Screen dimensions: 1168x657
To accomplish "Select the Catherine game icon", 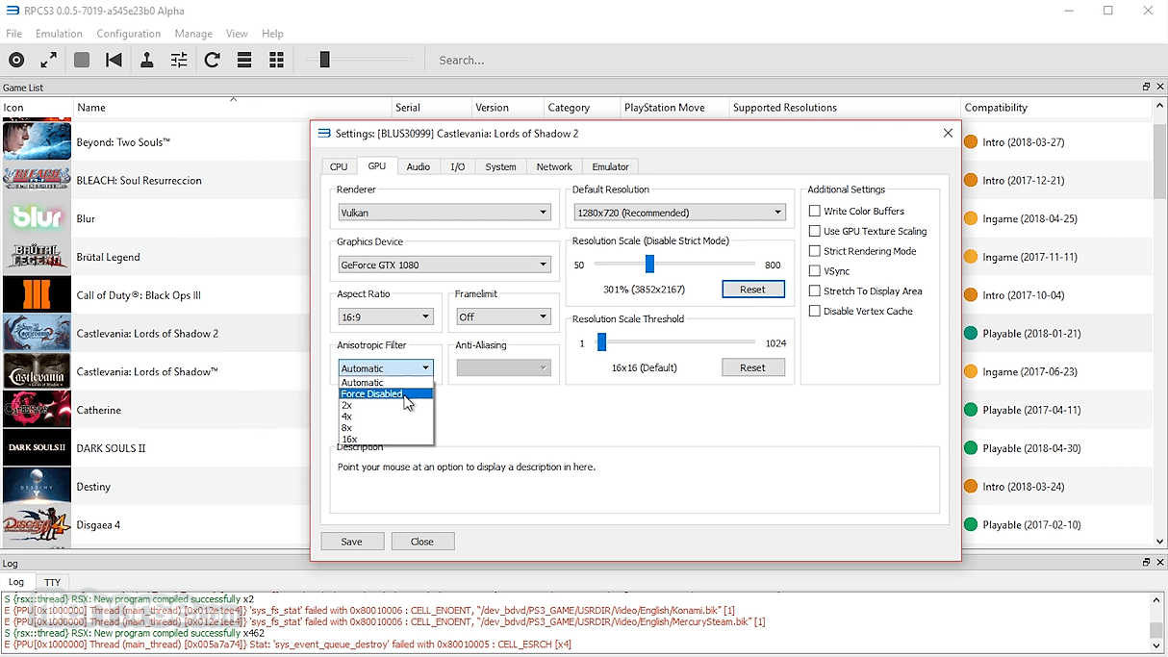I will 37,410.
